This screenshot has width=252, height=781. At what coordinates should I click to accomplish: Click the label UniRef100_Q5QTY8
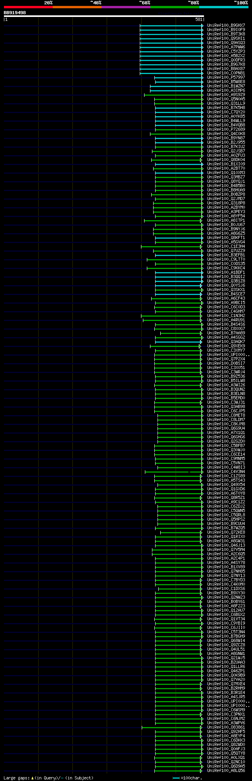click(x=226, y=753)
